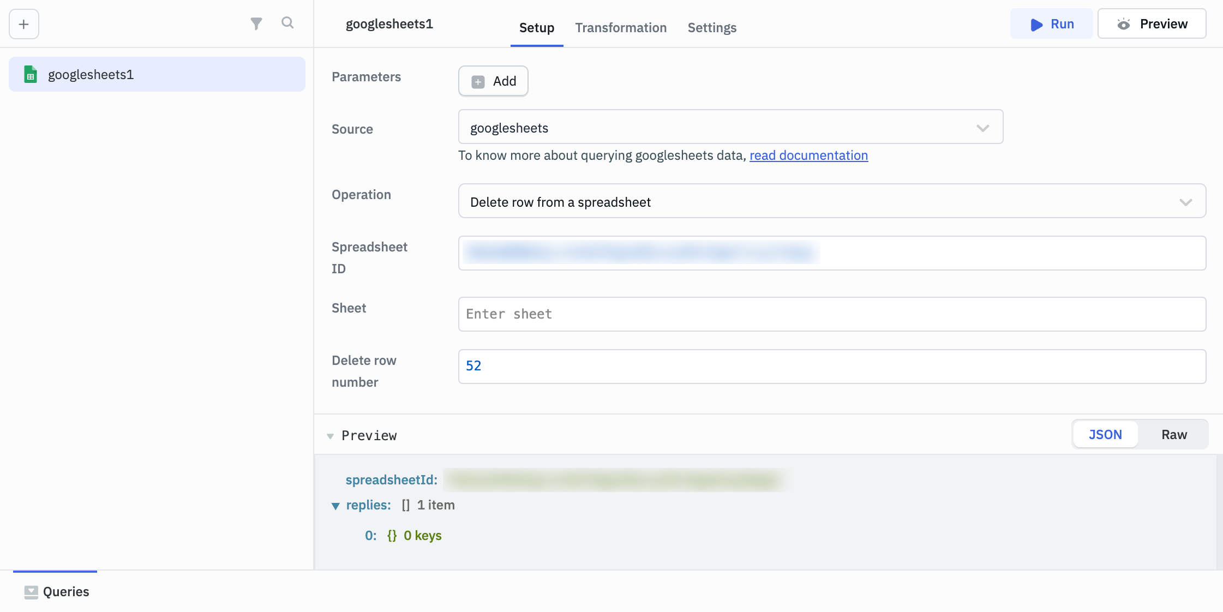Screen dimensions: 1223x612
Task: Open the read documentation link
Action: pyautogui.click(x=808, y=155)
